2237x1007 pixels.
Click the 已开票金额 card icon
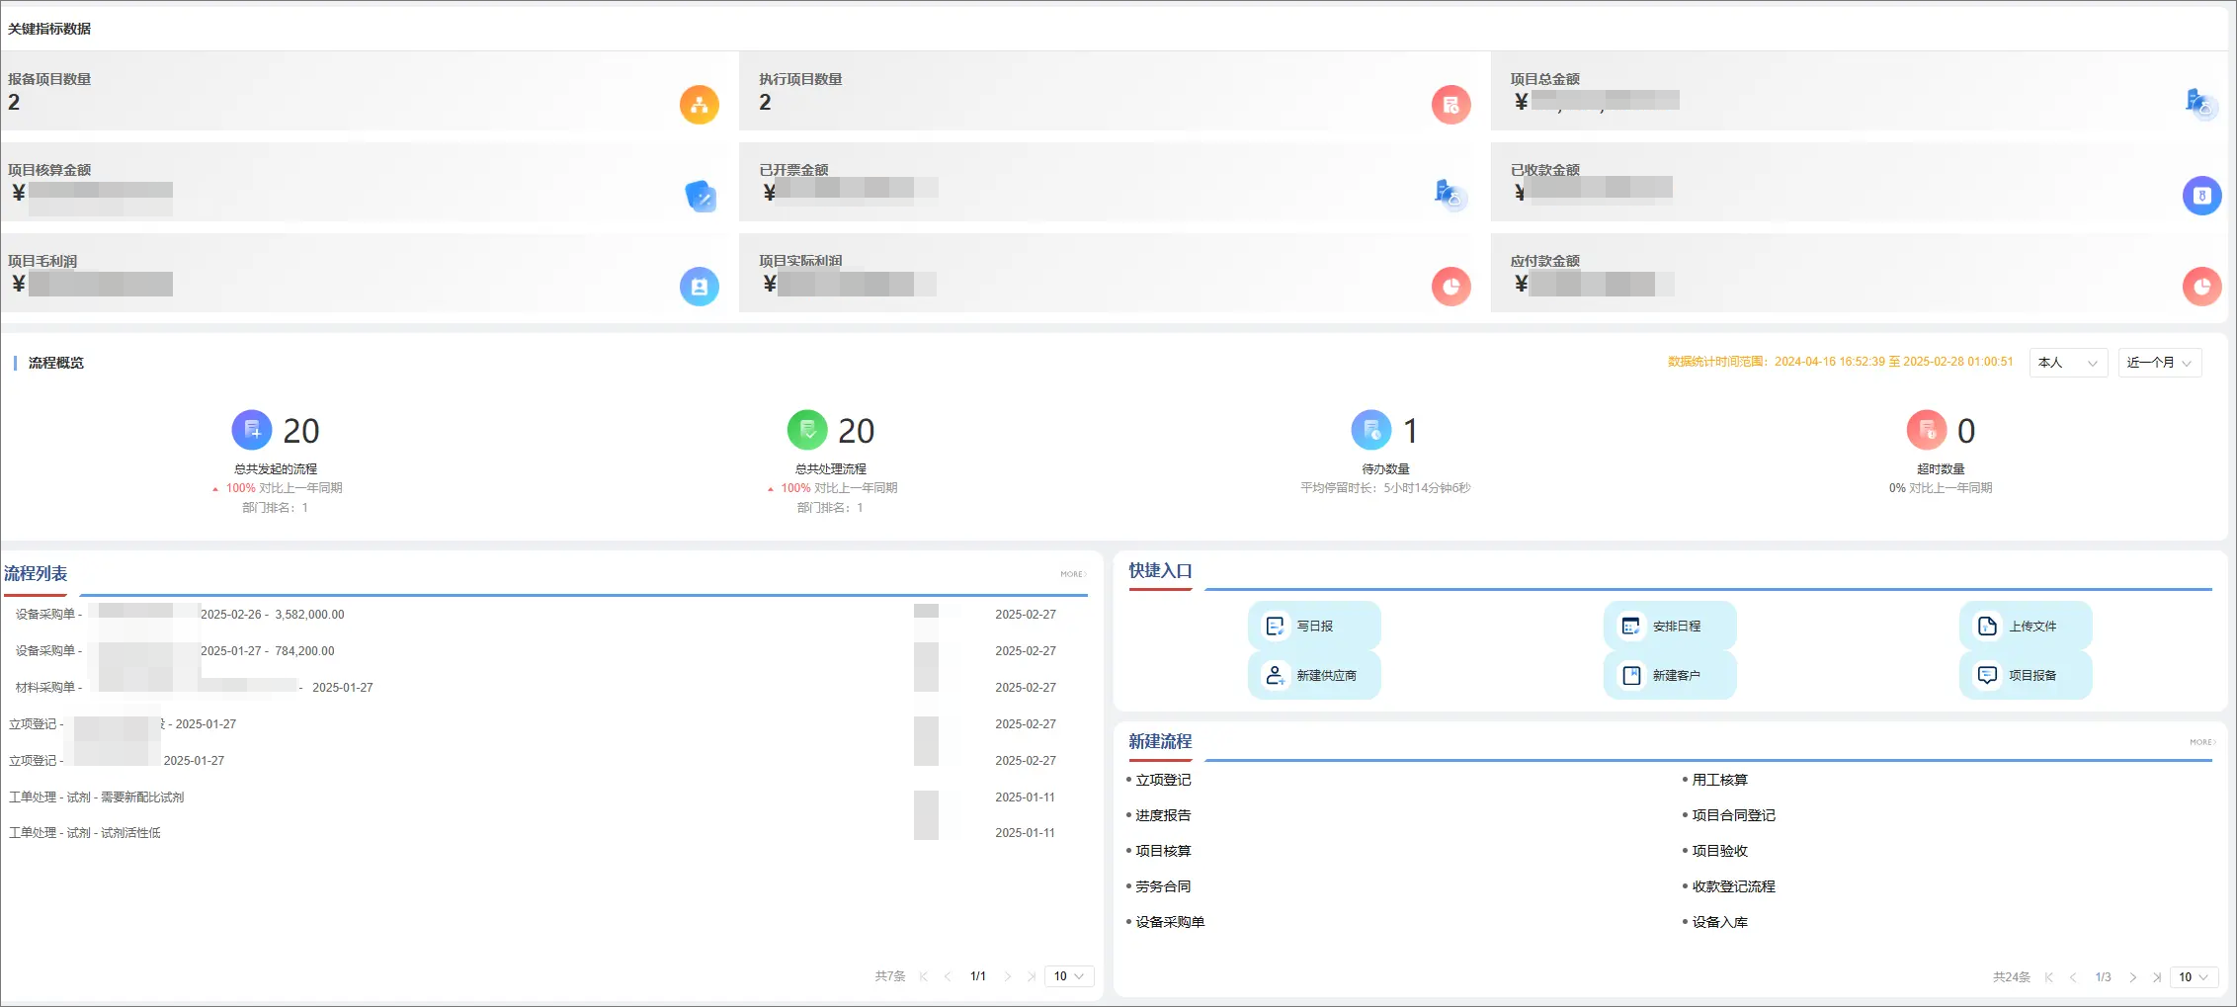1450,195
